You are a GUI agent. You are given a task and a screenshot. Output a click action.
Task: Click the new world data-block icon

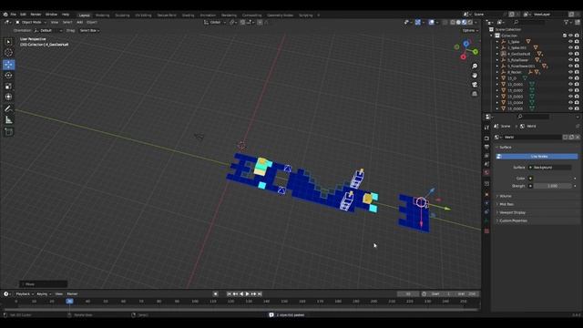click(571, 138)
